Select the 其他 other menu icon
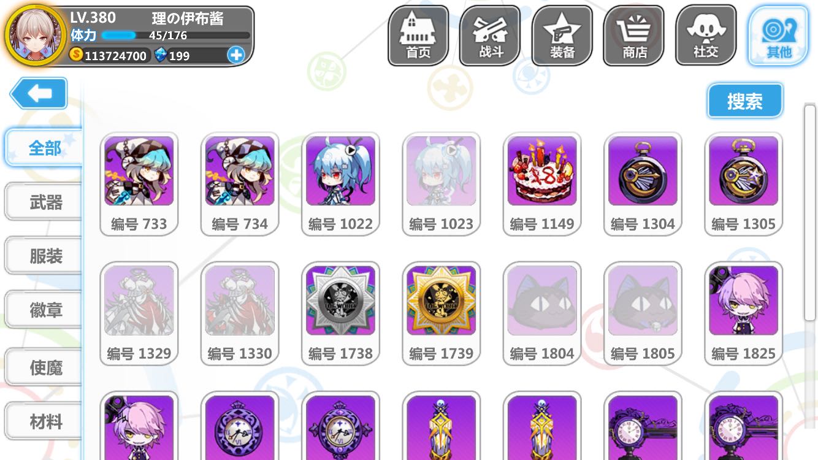 click(778, 36)
